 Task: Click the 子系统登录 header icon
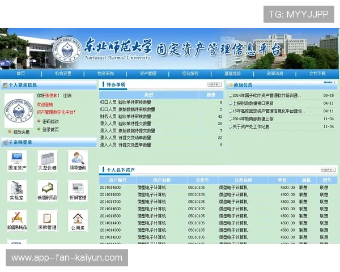click(x=5, y=143)
